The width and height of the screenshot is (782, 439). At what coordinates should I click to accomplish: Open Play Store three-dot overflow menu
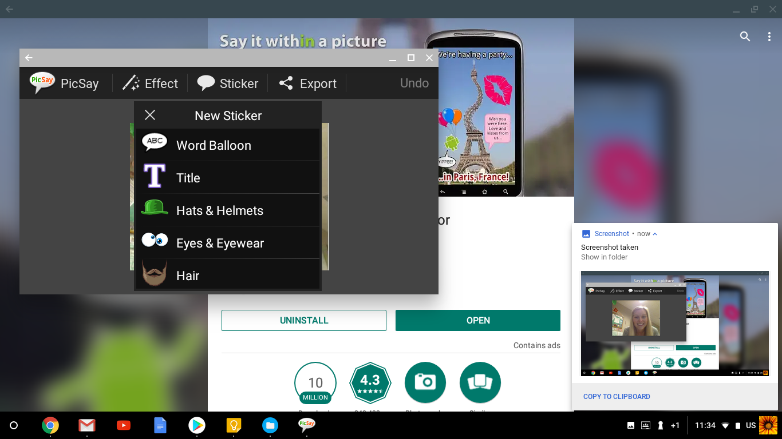click(769, 37)
